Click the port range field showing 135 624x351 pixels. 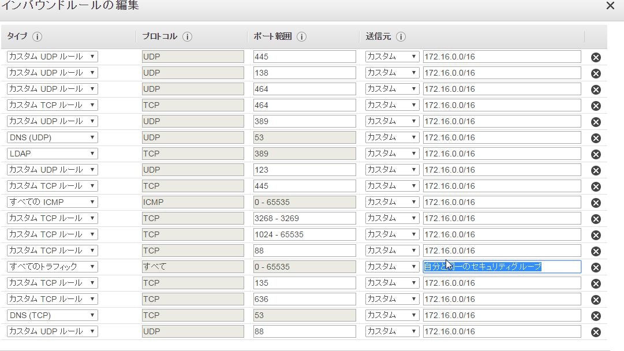pos(304,283)
